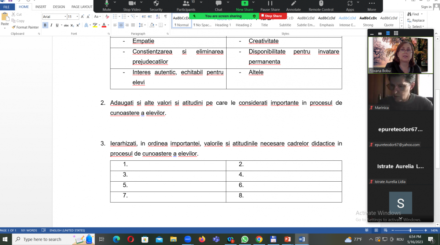Justify the paragraph text
Image resolution: width=440 pixels, height=245 pixels.
click(x=132, y=25)
